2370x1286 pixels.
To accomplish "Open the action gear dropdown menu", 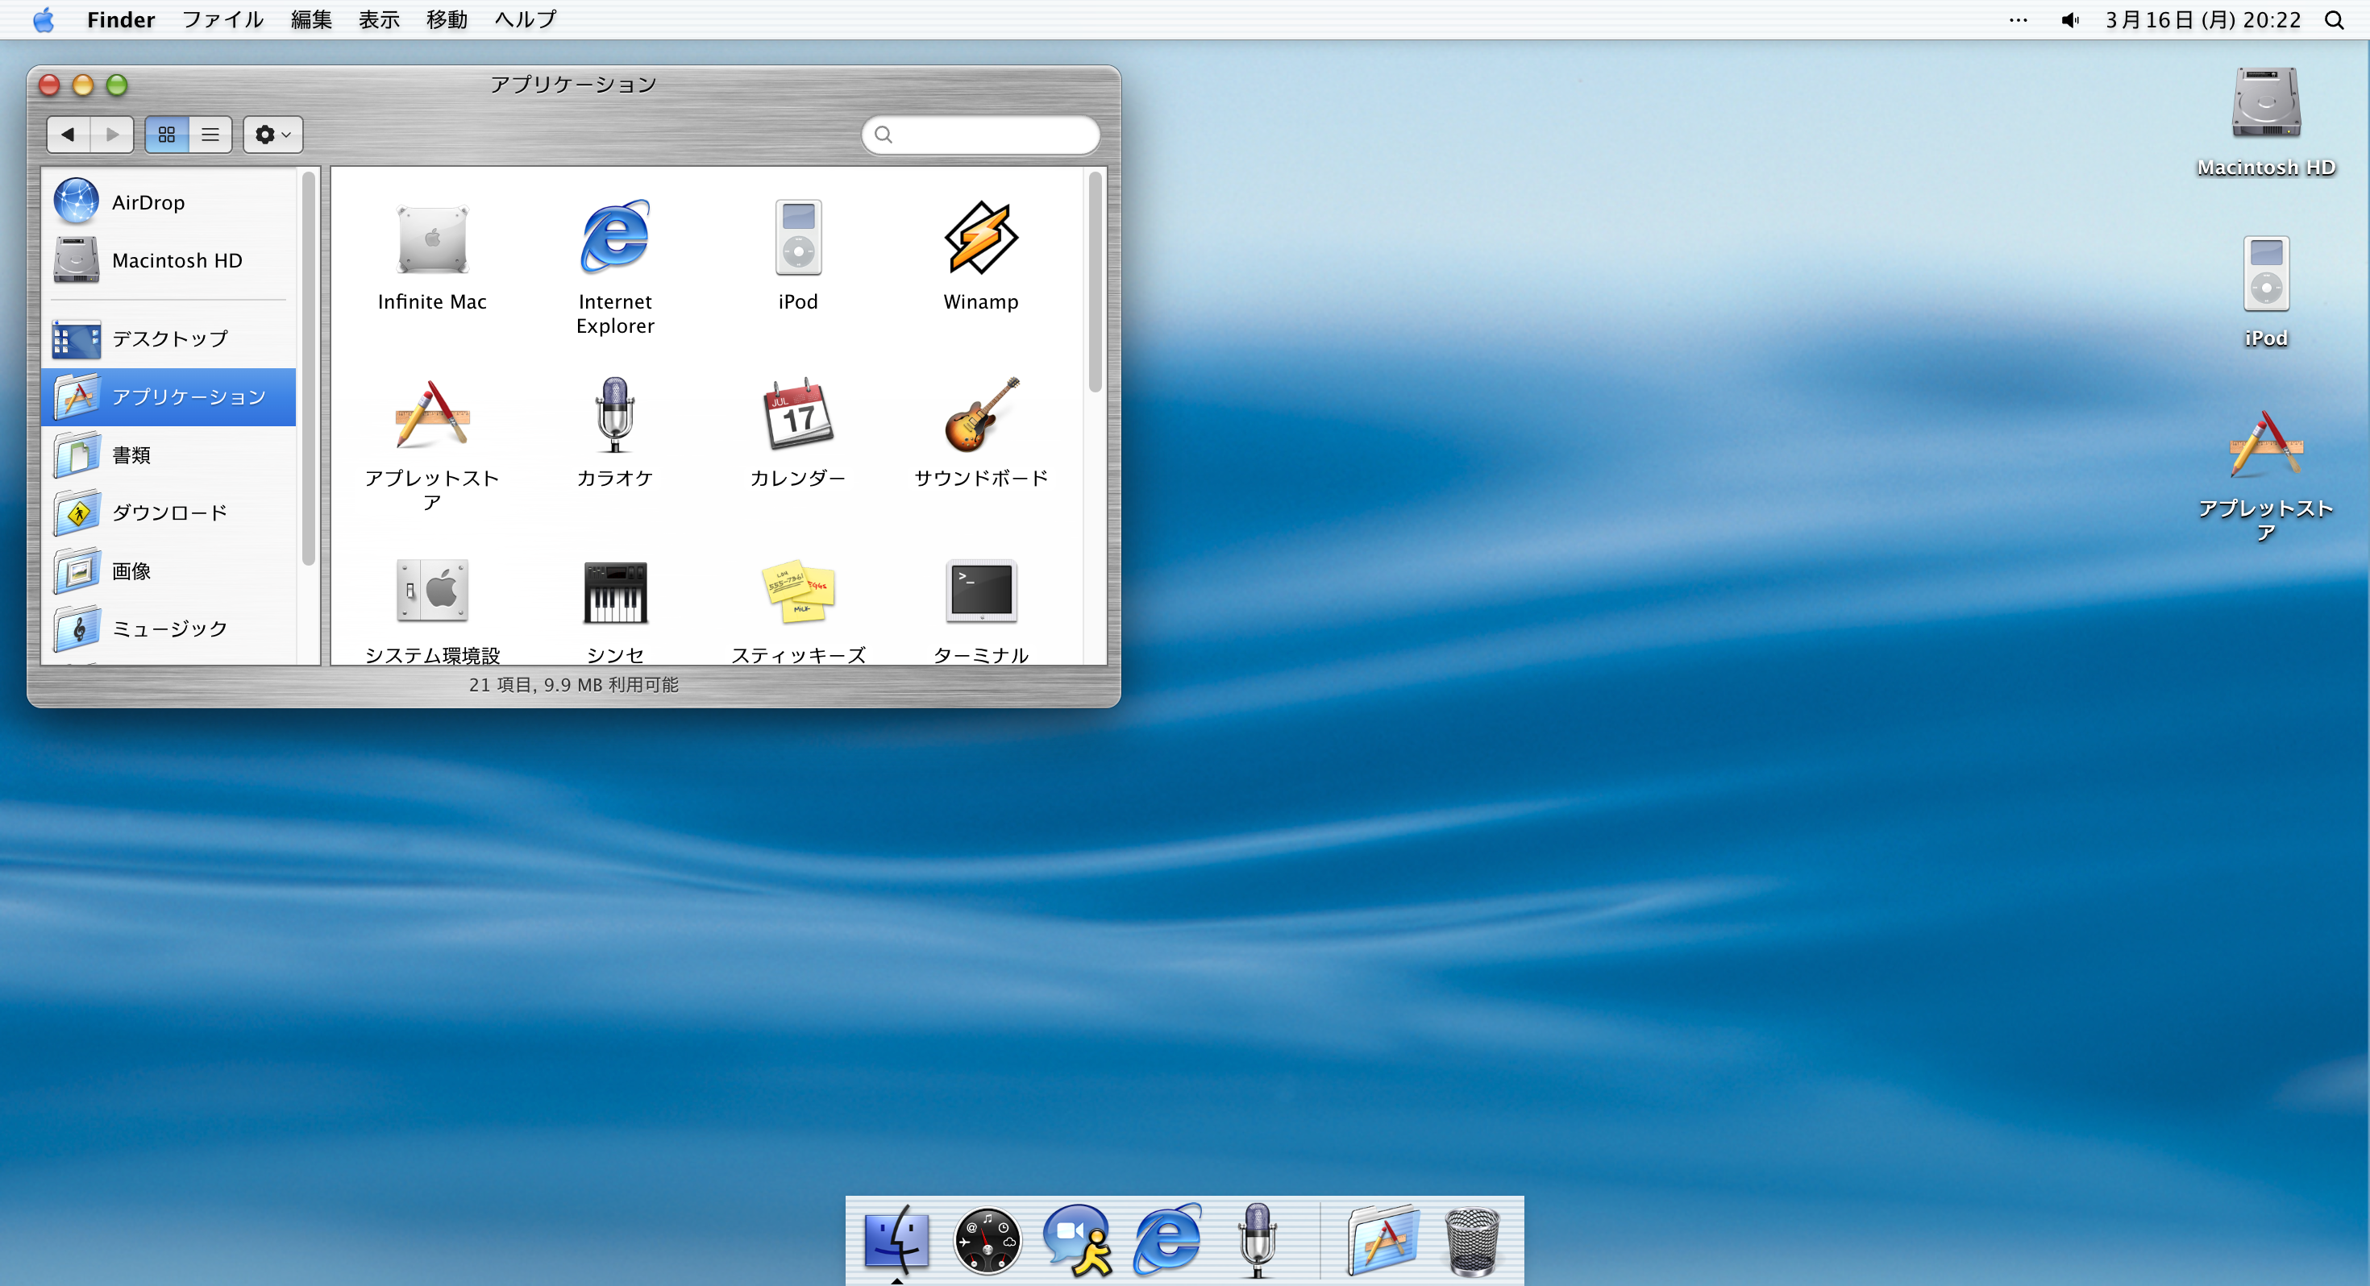I will 272,135.
